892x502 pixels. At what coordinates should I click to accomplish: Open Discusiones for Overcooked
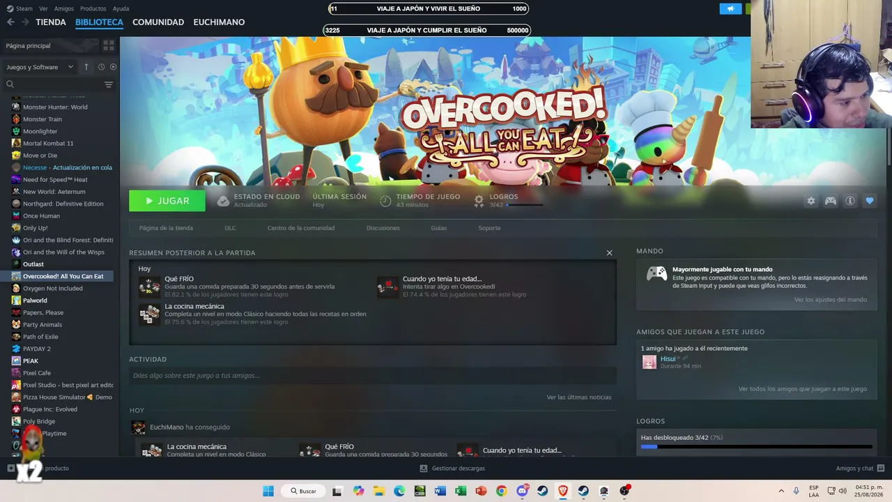click(383, 228)
